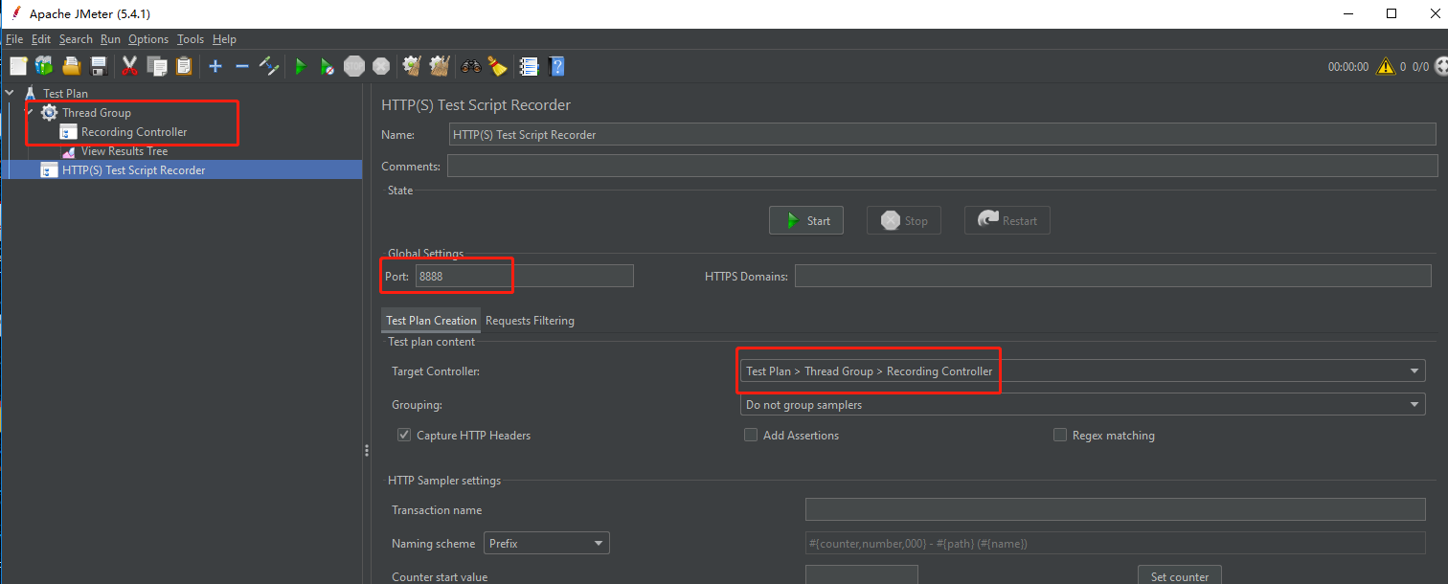1448x584 pixels.
Task: Click the Counter start value field
Action: pos(862,575)
